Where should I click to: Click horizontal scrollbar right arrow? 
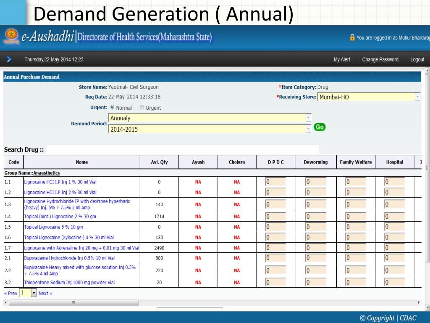click(x=418, y=302)
